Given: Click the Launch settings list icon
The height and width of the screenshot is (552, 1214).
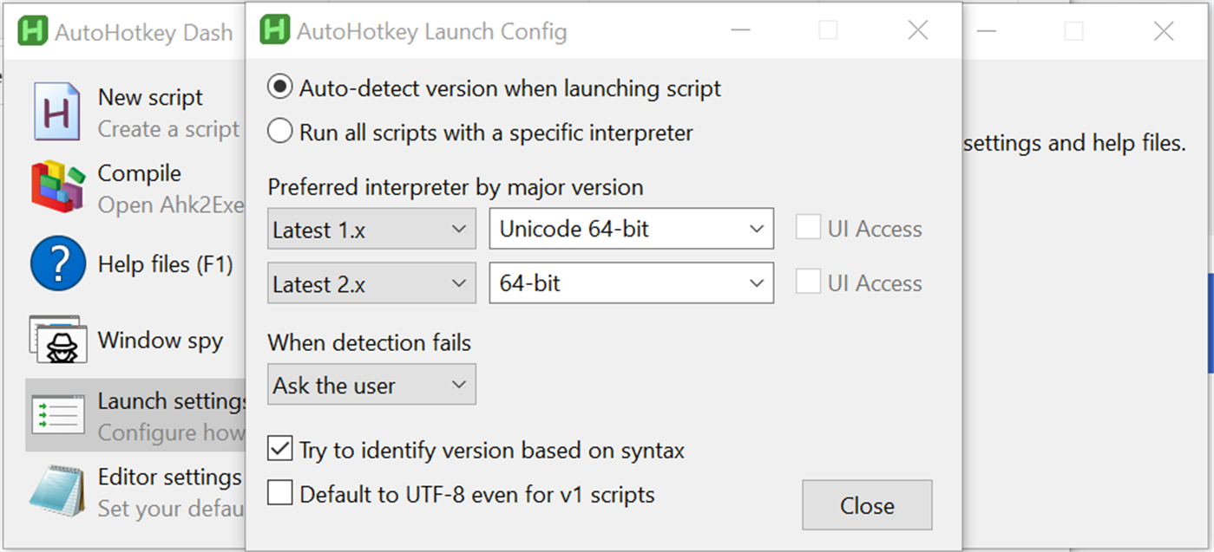Looking at the screenshot, I should click(x=56, y=415).
